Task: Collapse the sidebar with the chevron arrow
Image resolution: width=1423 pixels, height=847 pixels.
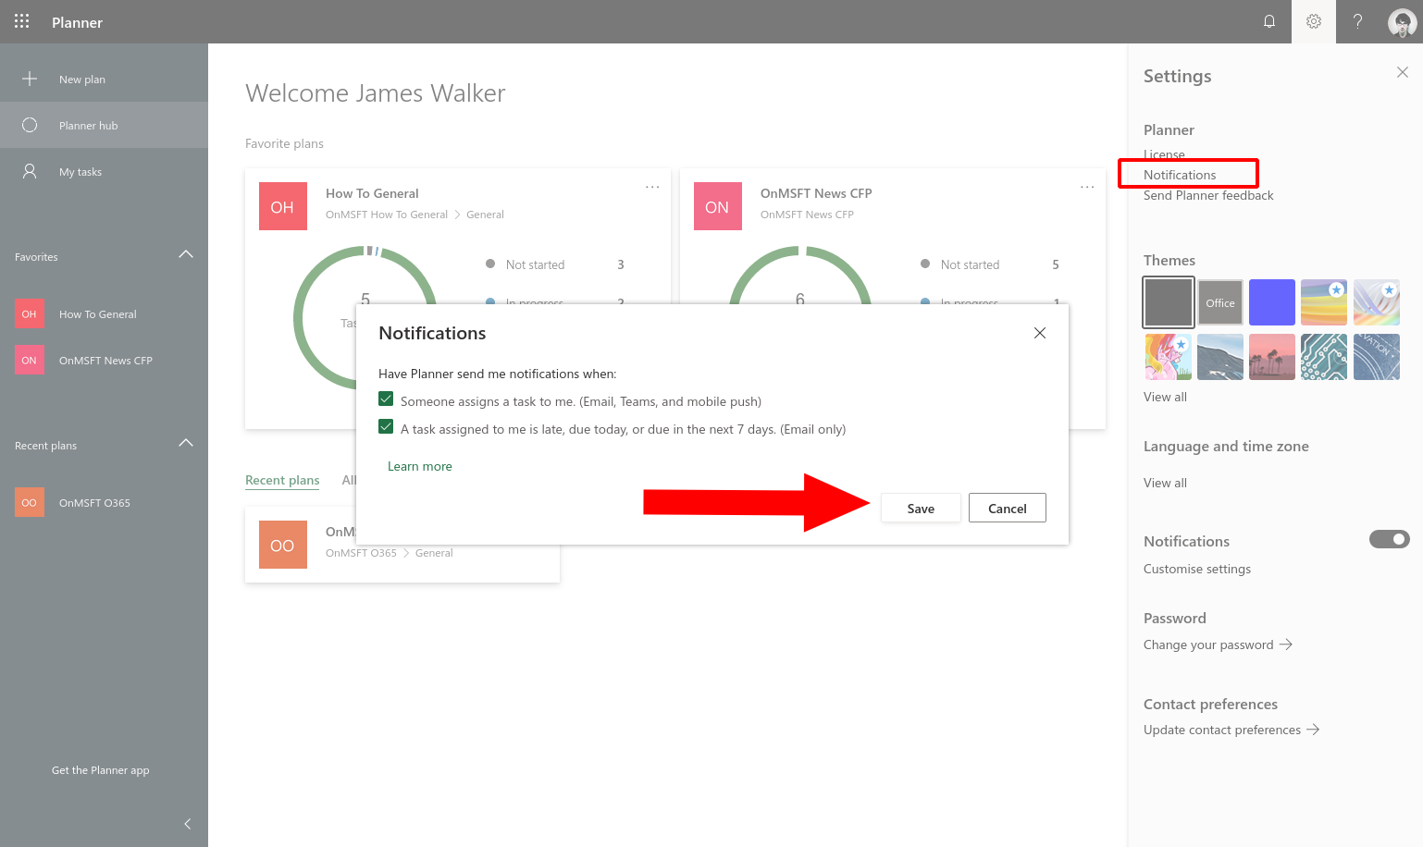Action: pos(188,824)
